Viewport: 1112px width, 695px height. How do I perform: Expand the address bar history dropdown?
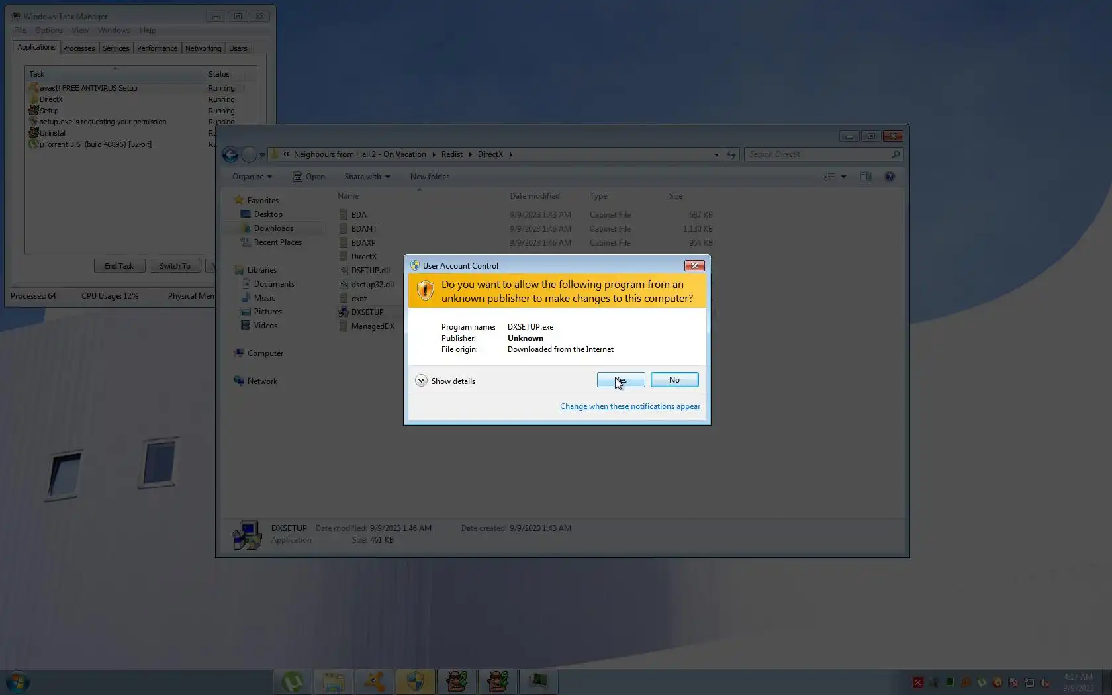pyautogui.click(x=716, y=155)
